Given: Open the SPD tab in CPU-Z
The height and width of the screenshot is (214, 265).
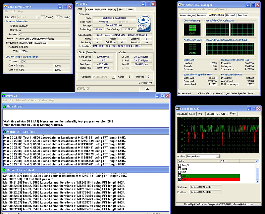Looking at the screenshot, I should coord(121,10).
